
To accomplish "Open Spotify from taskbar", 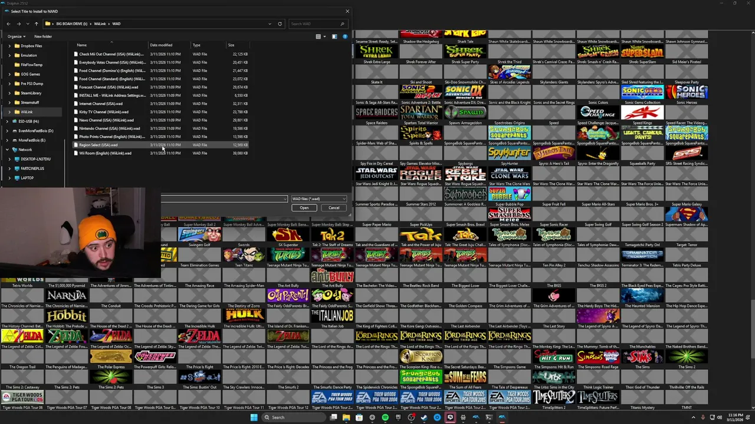I will click(385, 418).
